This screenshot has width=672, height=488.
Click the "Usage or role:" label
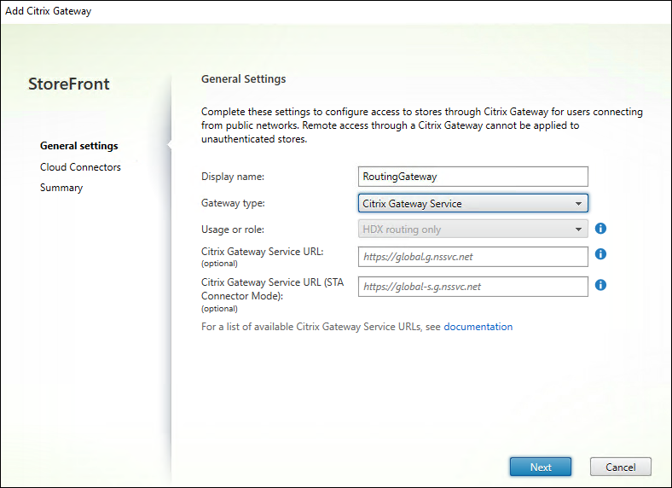point(233,229)
